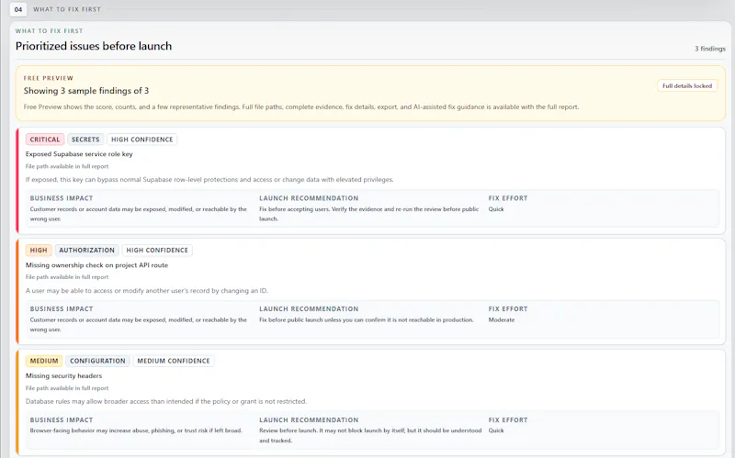
Task: Click 'File path available in full report' under ownership finding
Action: coord(67,277)
